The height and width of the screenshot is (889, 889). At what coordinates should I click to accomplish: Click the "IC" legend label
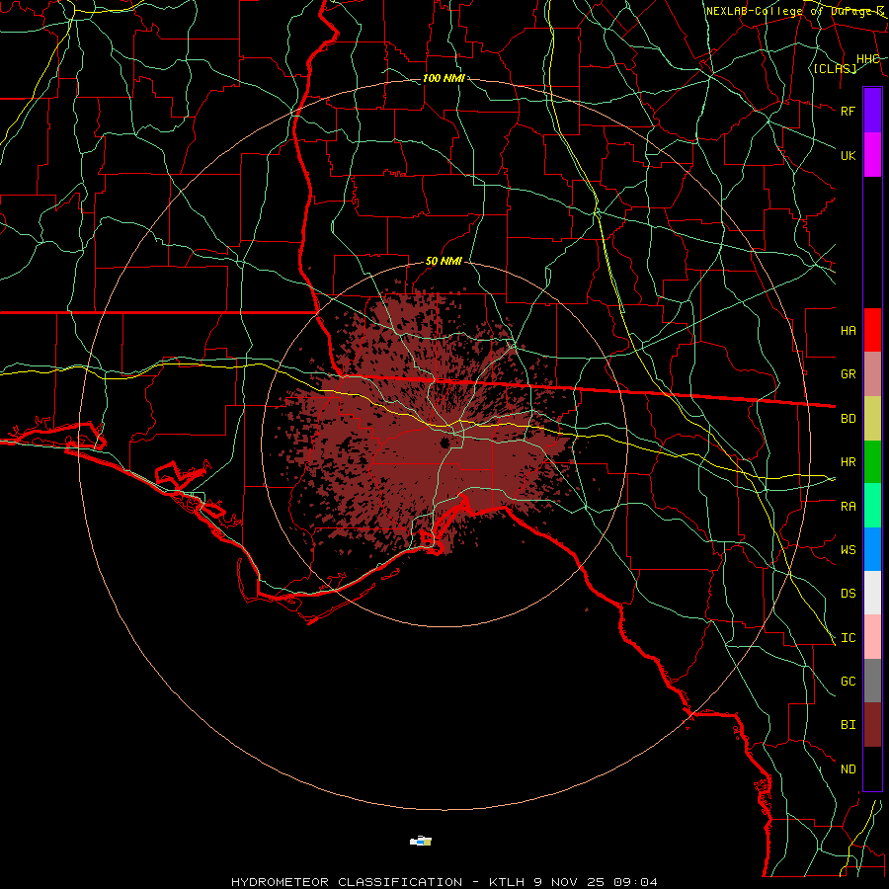click(848, 638)
